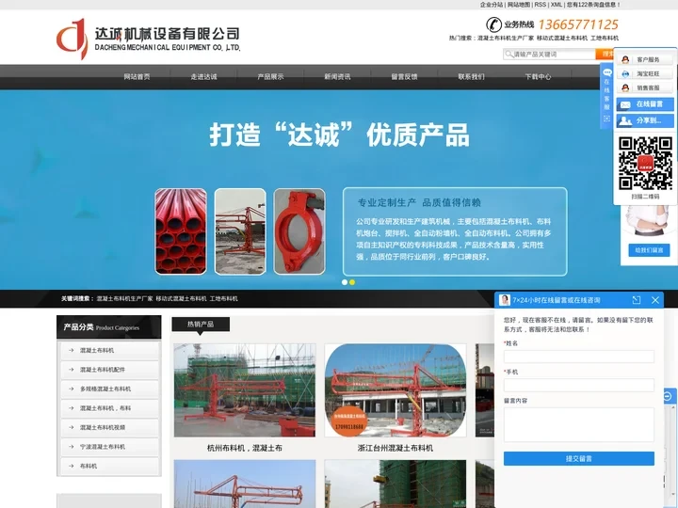Expand the chat window to full size

(x=636, y=300)
